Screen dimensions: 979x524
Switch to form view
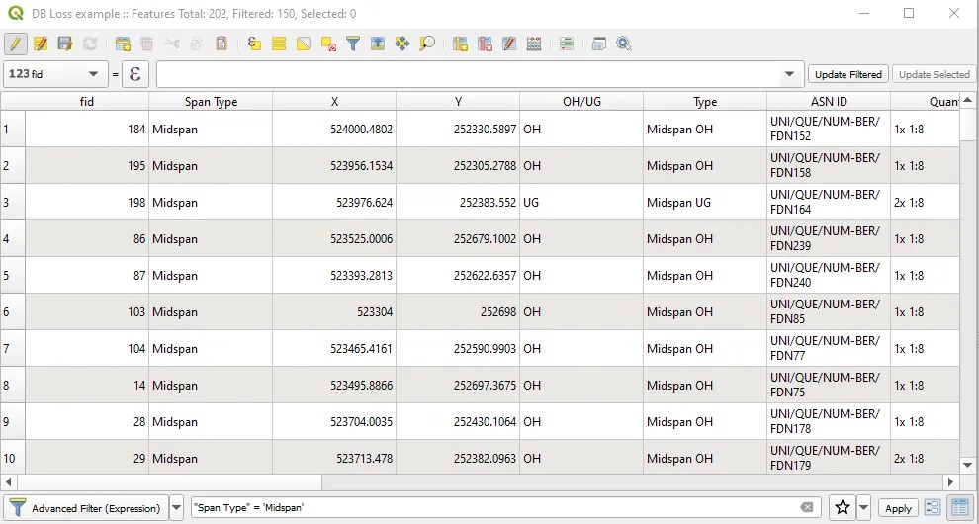coord(933,507)
